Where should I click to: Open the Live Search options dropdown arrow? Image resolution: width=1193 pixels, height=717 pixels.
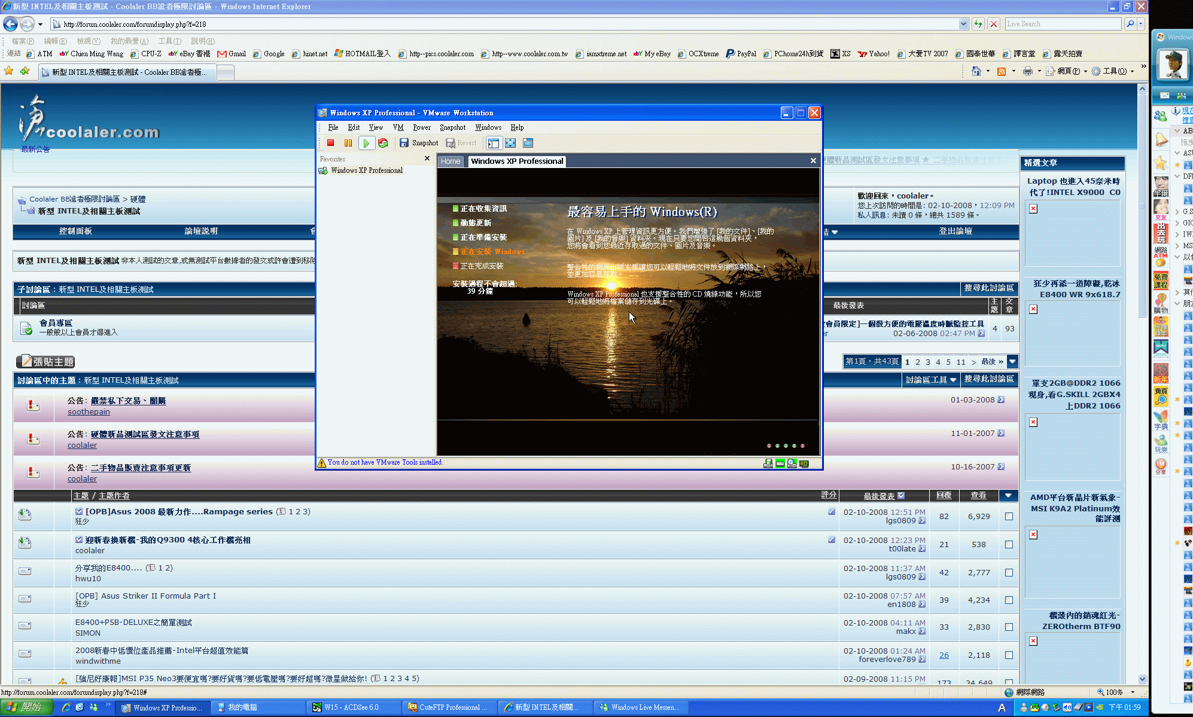point(1141,24)
